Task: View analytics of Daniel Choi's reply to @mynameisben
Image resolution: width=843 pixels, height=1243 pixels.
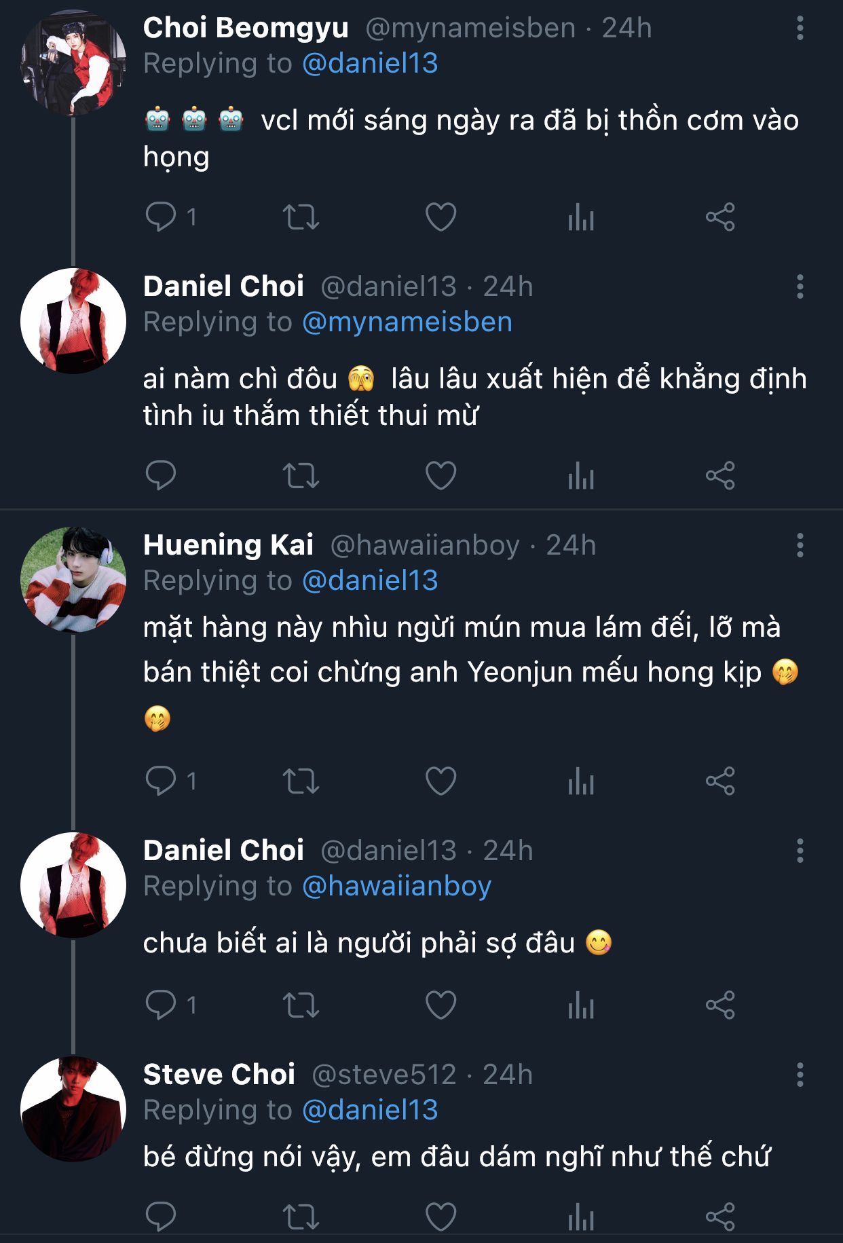Action: tap(581, 475)
